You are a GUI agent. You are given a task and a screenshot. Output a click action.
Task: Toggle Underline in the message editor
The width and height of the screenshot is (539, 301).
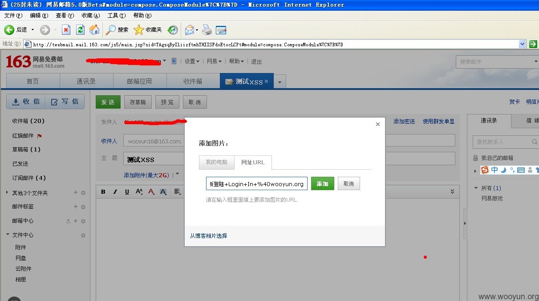point(127,191)
